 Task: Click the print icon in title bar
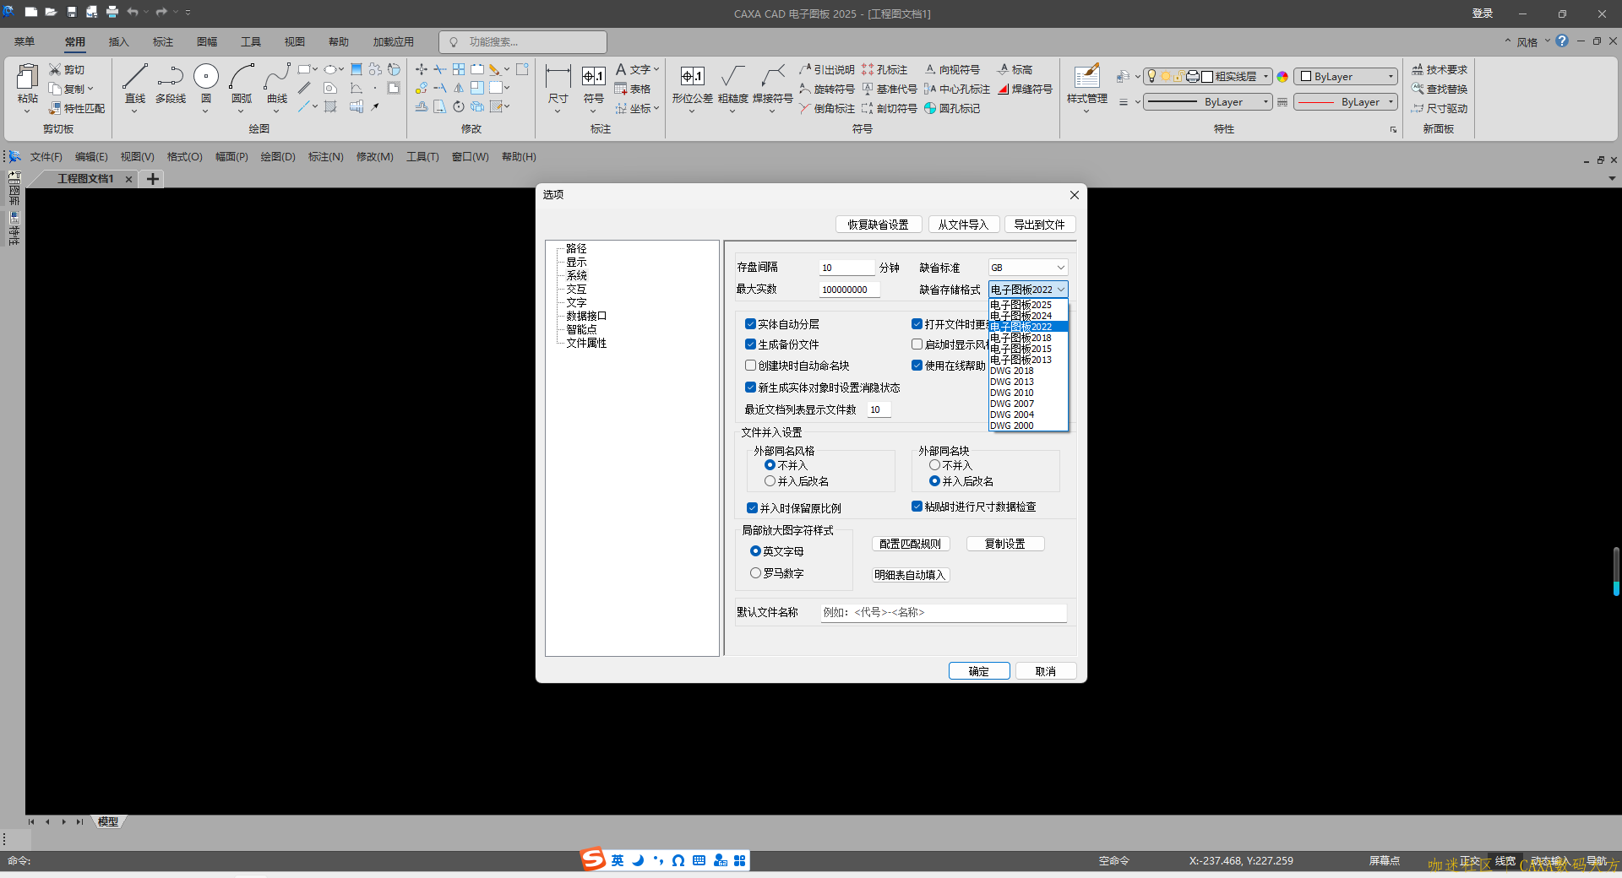[112, 13]
